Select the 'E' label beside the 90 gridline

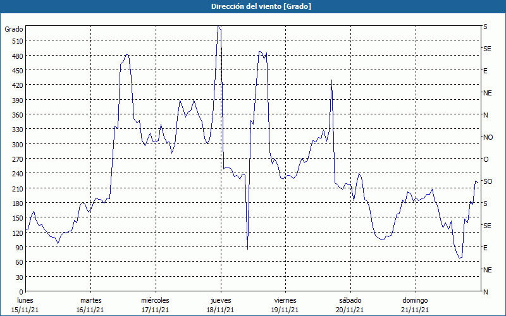pos(485,248)
